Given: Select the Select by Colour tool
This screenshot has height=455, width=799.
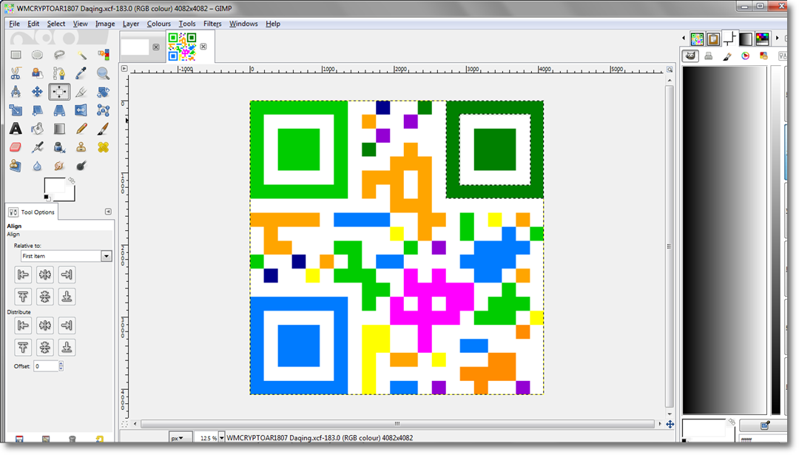Looking at the screenshot, I should [104, 55].
